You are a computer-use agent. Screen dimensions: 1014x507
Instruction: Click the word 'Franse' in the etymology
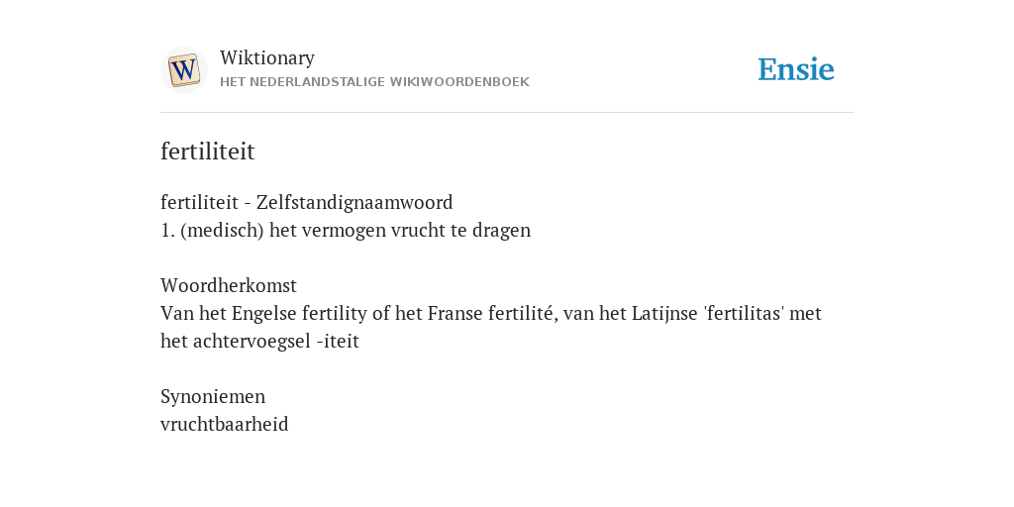pyautogui.click(x=456, y=314)
